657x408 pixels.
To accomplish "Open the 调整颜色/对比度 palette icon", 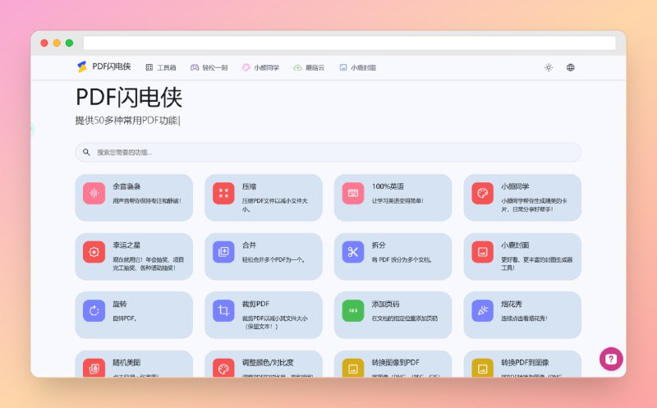I will [x=223, y=368].
